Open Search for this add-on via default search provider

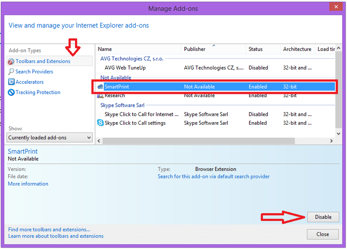pos(213,176)
